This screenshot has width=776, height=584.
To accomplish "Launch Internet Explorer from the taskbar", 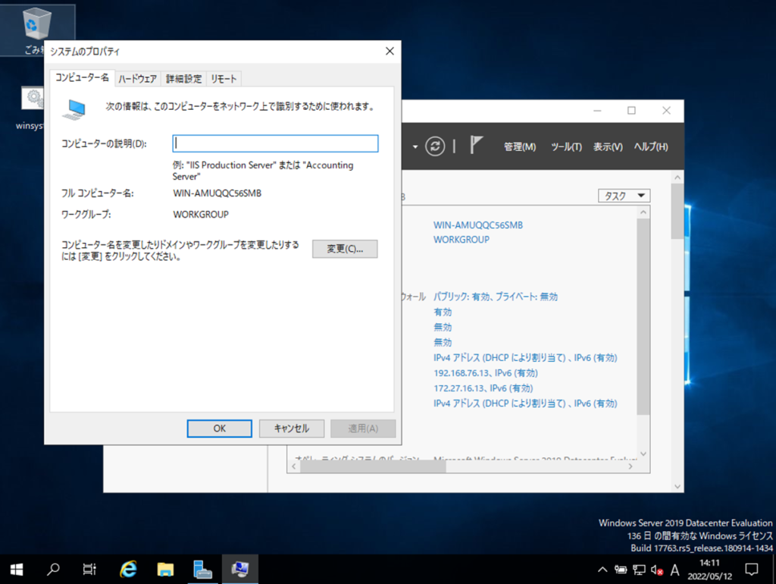I will coord(129,569).
